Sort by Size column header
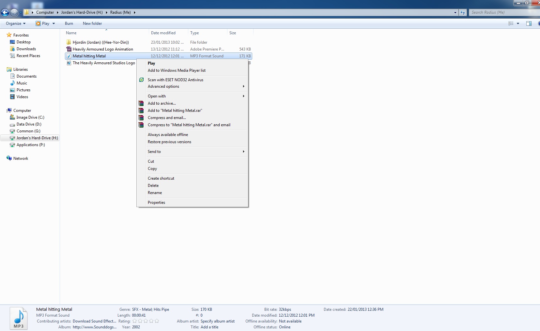This screenshot has width=540, height=331. coord(233,33)
